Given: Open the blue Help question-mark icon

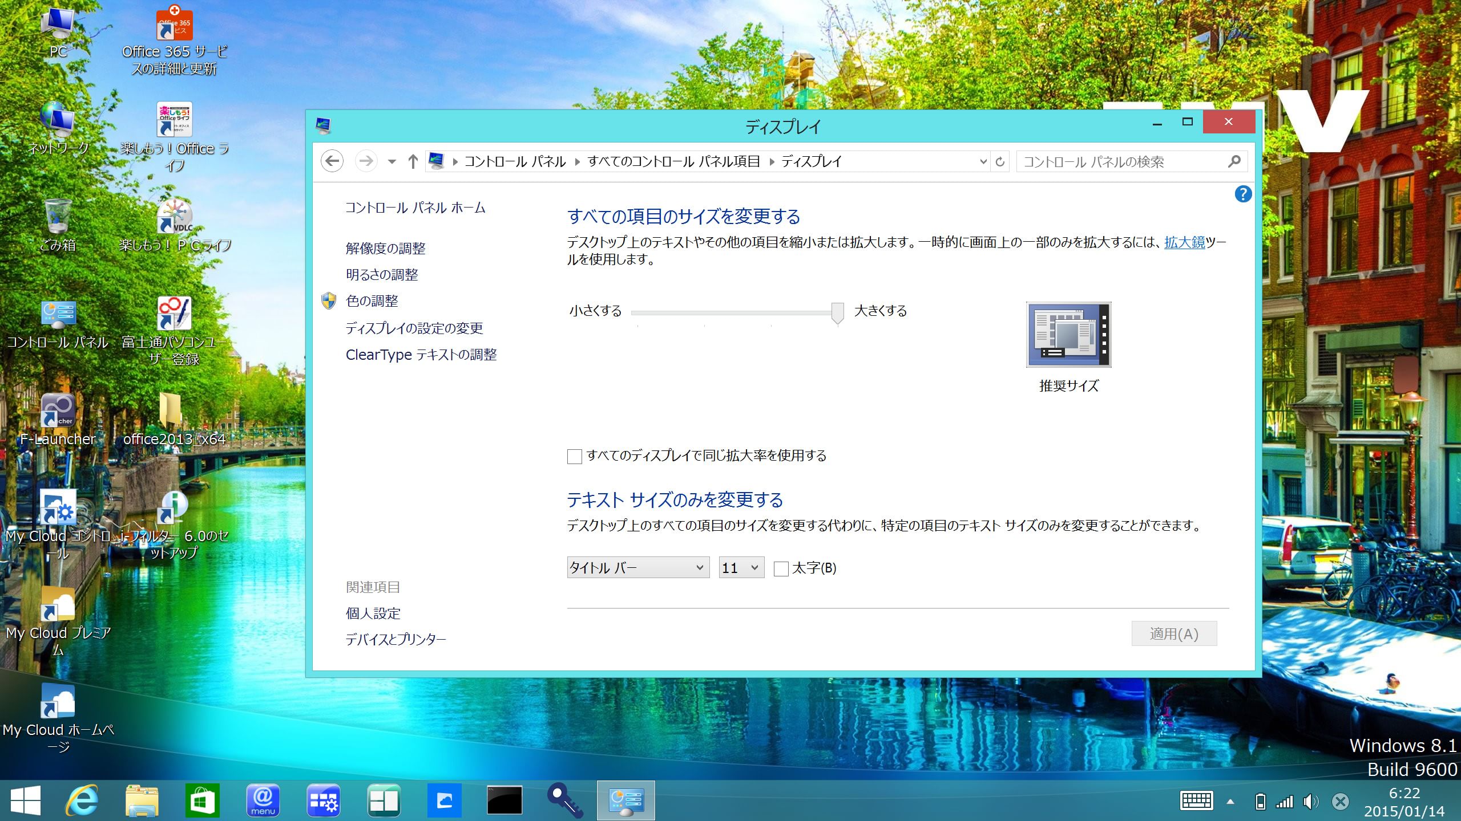Looking at the screenshot, I should 1242,194.
